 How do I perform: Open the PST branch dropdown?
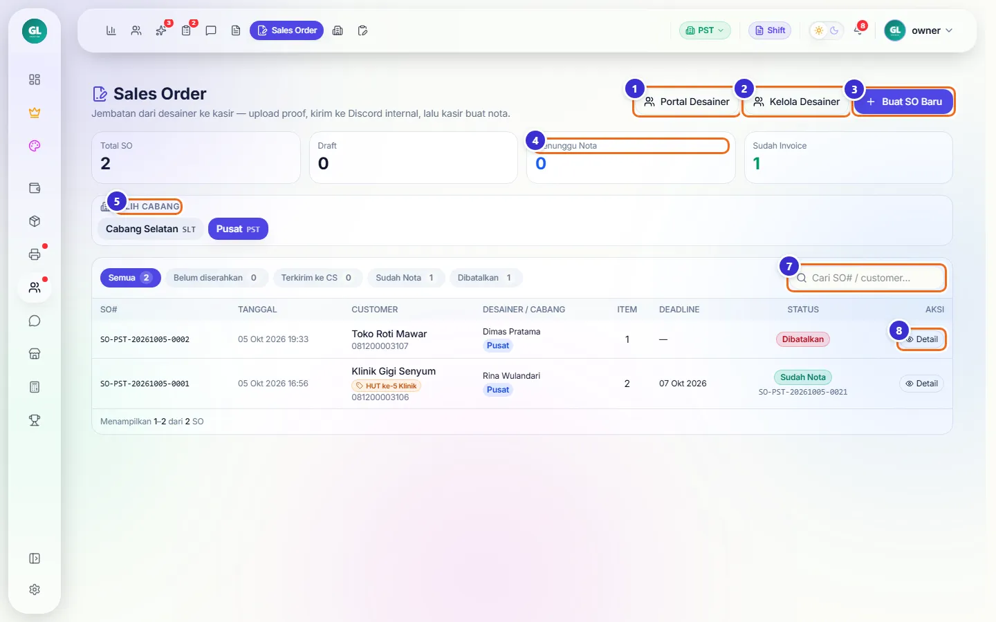[705, 30]
